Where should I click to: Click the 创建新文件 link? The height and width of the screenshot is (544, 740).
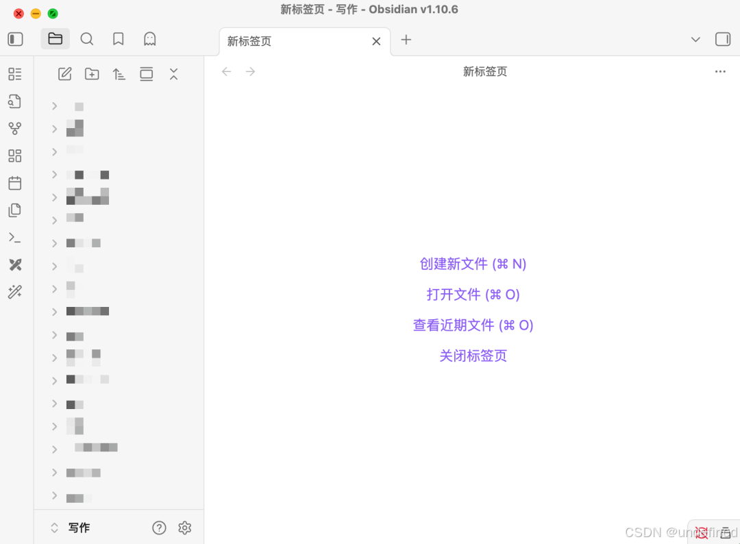(473, 264)
